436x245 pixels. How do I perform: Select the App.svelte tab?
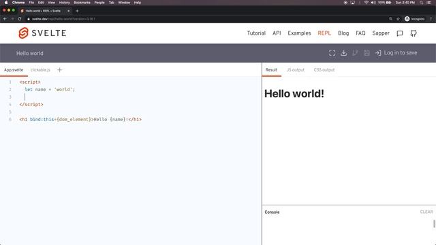click(14, 69)
